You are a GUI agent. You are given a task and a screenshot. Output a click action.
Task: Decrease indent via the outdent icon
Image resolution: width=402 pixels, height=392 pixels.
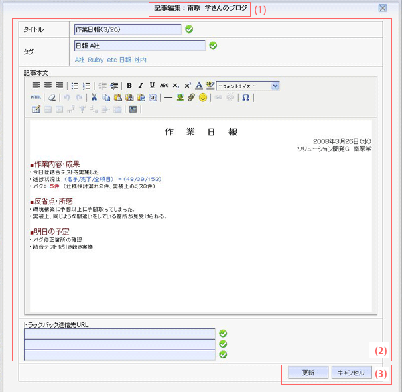coord(103,86)
